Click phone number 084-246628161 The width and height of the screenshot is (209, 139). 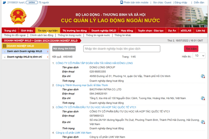click(x=98, y=93)
